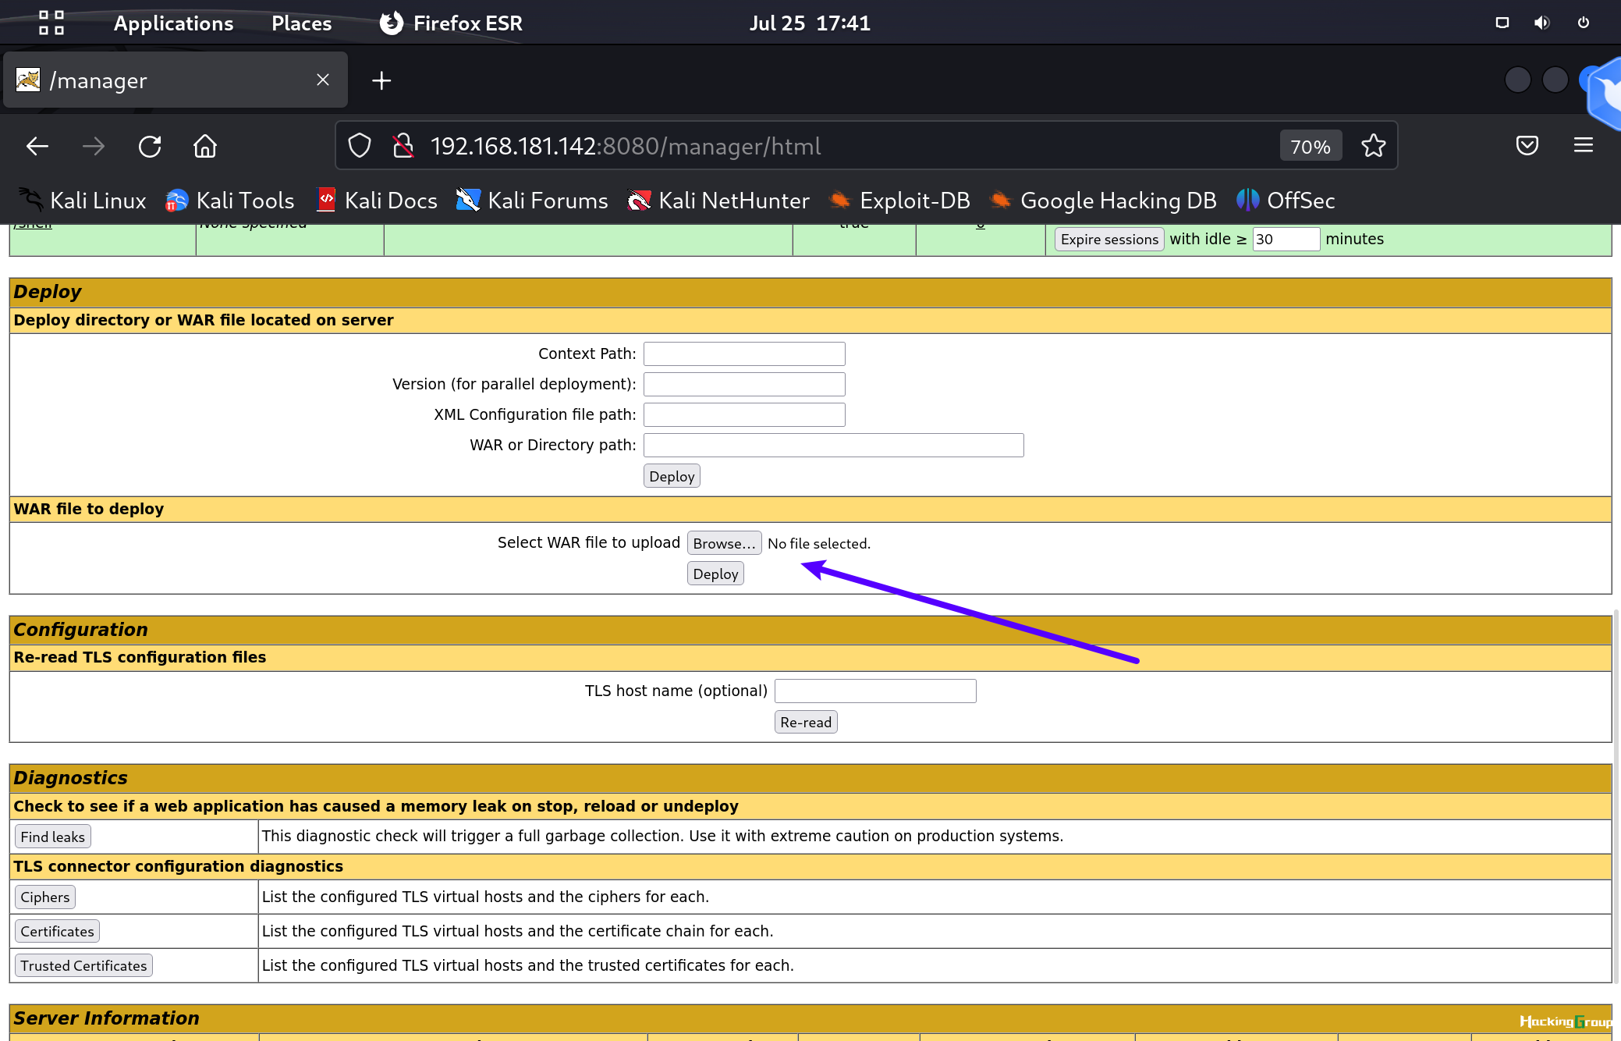Click the screen display tray icon

click(x=1502, y=23)
